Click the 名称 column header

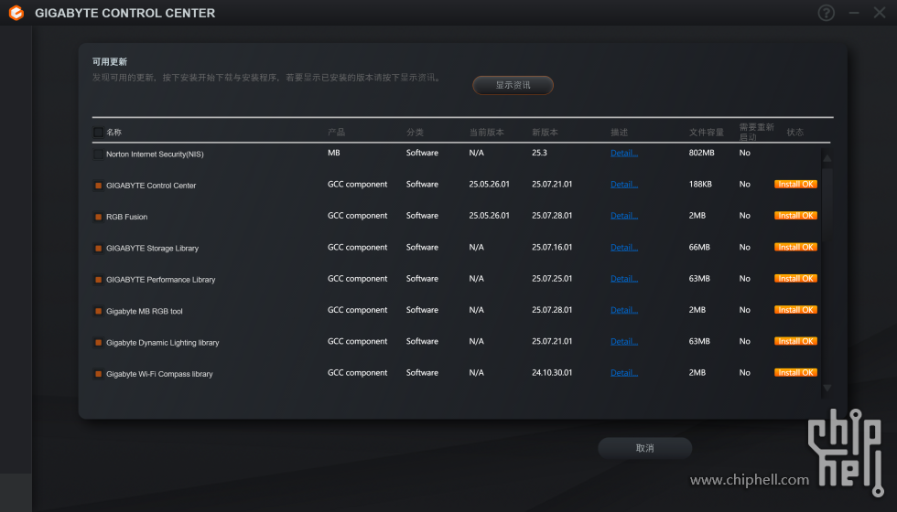click(x=113, y=132)
